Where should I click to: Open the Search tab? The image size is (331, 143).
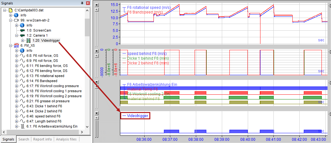click(x=24, y=139)
